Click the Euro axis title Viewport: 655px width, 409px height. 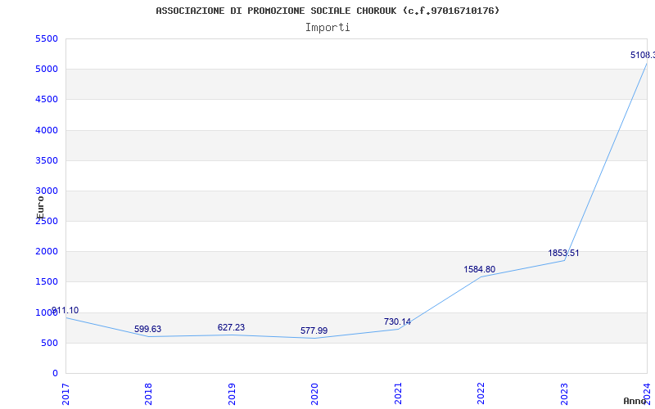coord(40,208)
